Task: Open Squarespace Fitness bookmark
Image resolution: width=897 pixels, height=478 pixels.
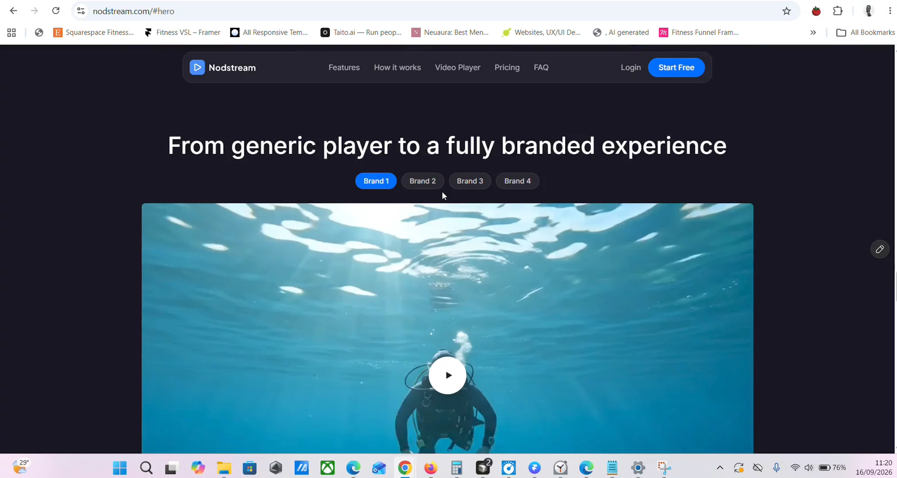Action: coord(93,32)
